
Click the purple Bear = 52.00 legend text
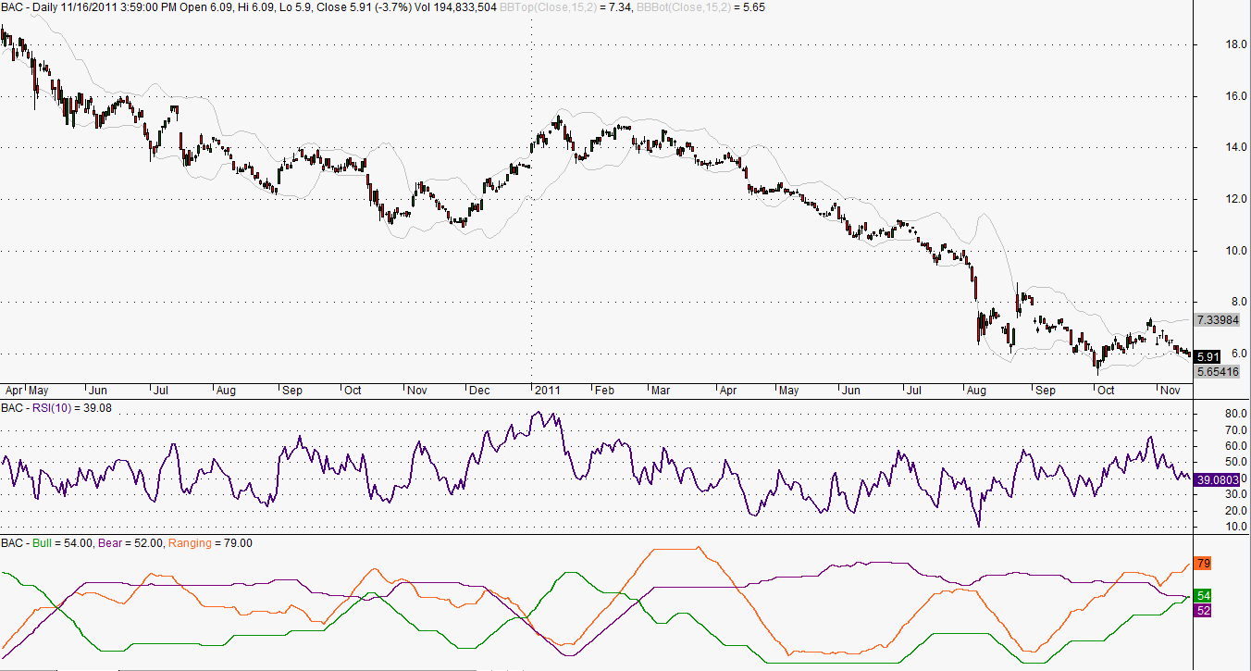[128, 543]
